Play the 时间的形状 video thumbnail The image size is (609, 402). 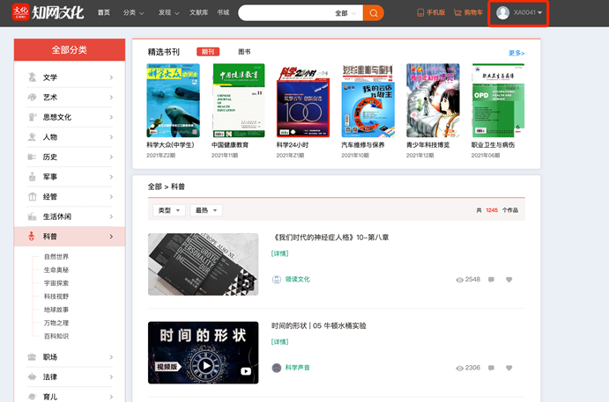point(203,353)
